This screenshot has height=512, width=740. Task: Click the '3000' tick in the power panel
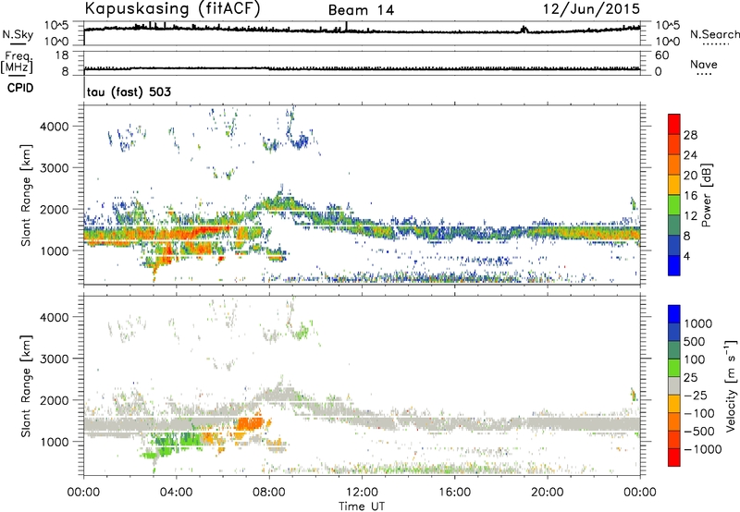54,168
